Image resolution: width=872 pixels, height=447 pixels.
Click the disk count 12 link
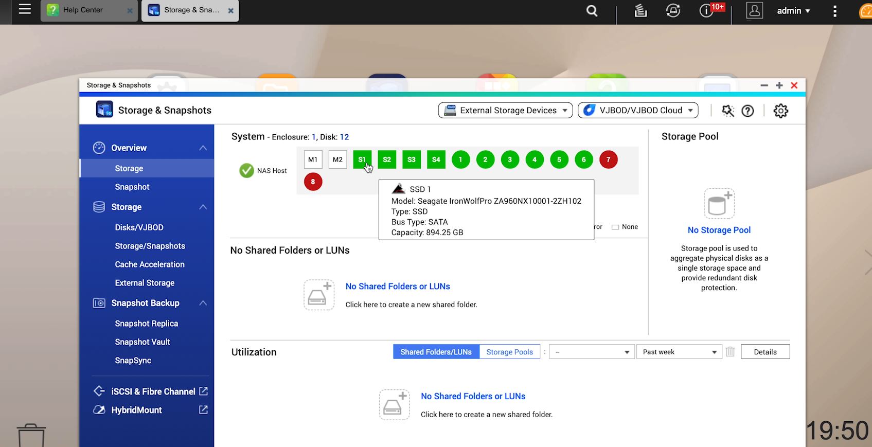[x=344, y=137]
